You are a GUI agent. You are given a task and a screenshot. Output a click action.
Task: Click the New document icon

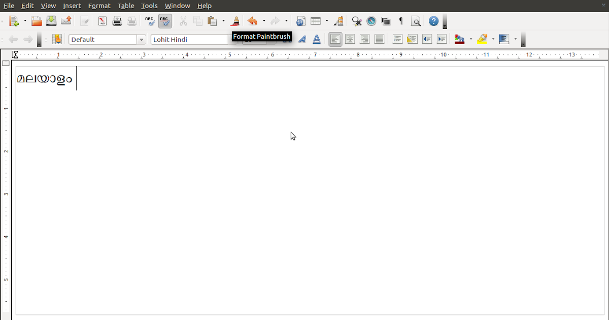coord(14,21)
